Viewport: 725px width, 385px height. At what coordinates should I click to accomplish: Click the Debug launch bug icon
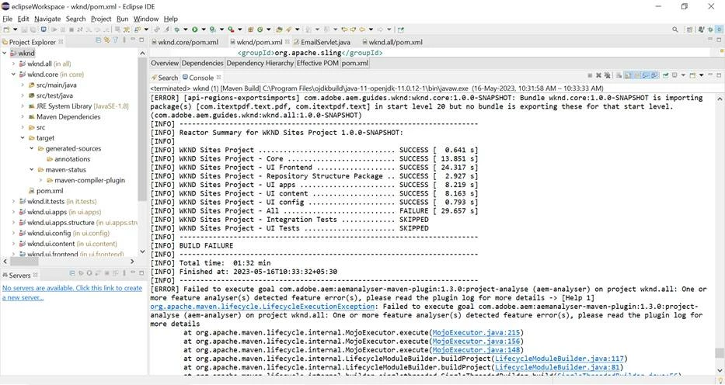pos(177,29)
